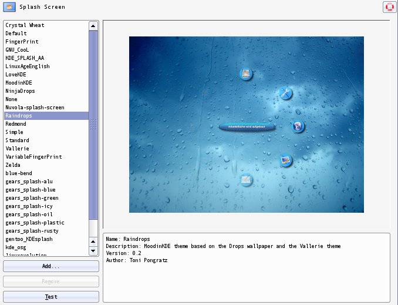Click the greyed-out Remove button
Viewport: 398px width, 305px height.
(51, 281)
